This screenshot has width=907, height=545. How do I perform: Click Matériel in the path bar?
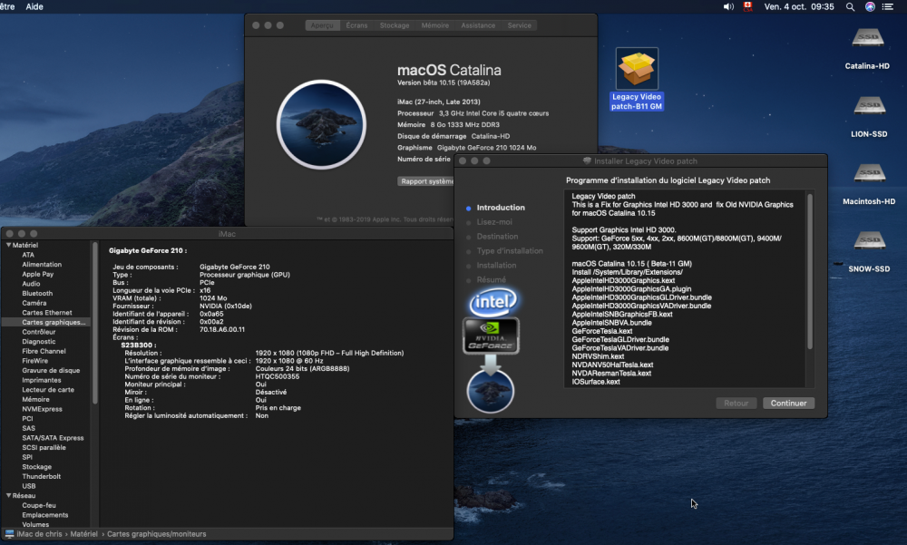point(83,534)
